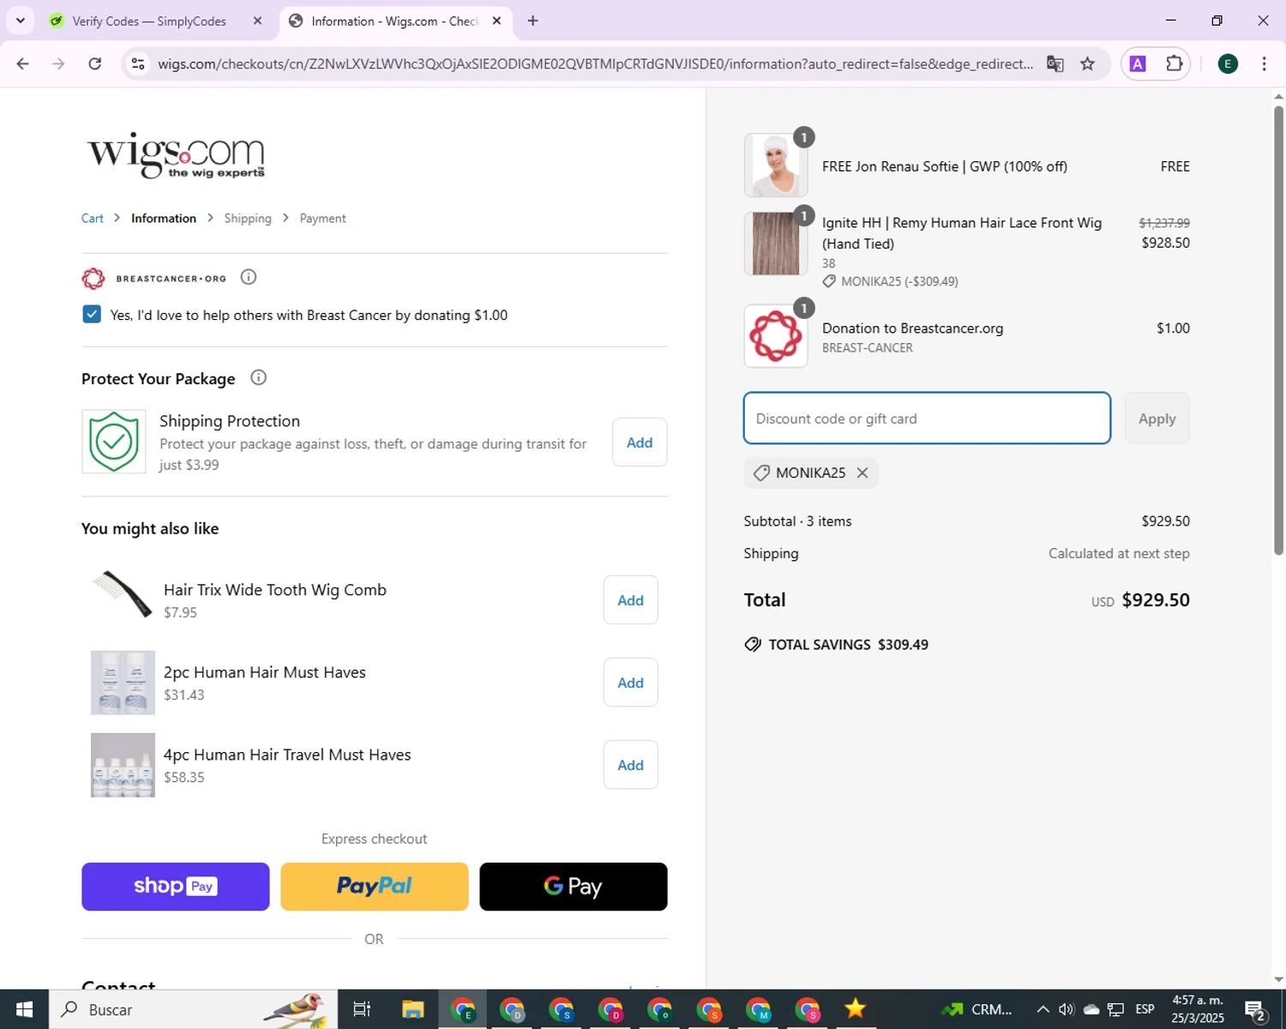Check out with Shop Pay
The image size is (1286, 1029).
(x=175, y=887)
